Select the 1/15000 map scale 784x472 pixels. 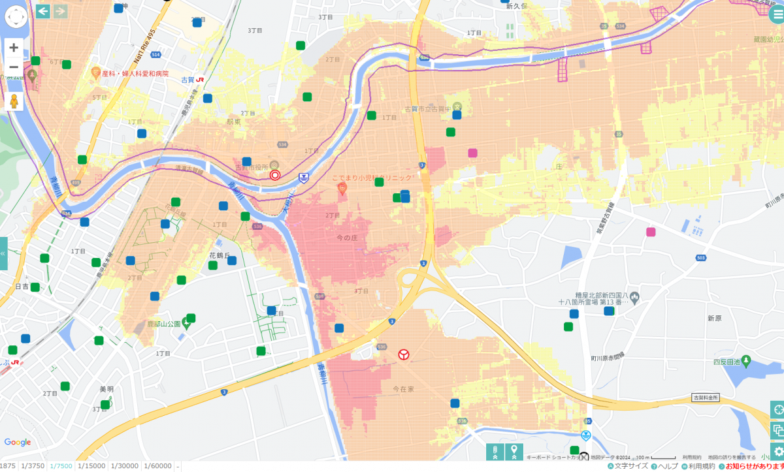coord(91,466)
